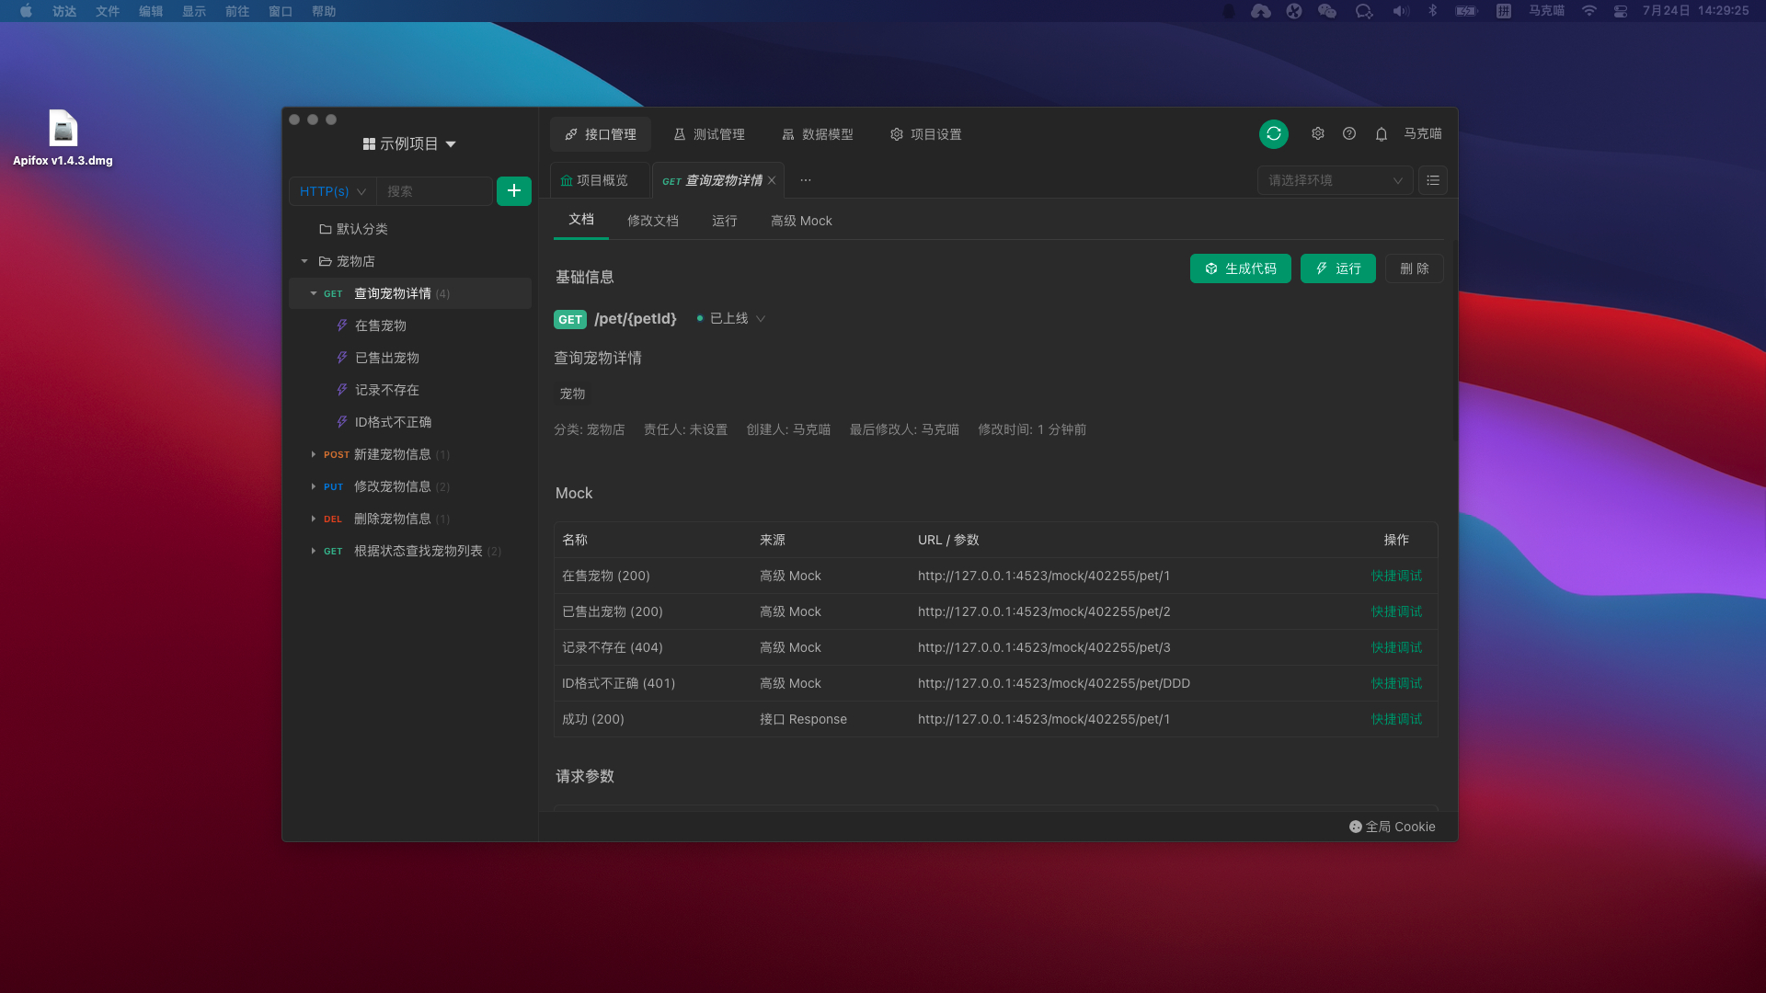
Task: Select the 已售出宠物 case in sidebar
Action: pos(386,358)
